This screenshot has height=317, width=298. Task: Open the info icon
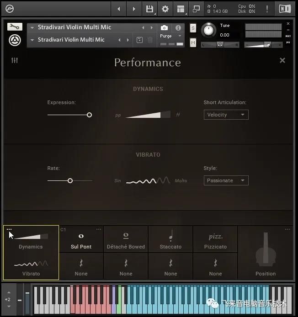(x=178, y=28)
